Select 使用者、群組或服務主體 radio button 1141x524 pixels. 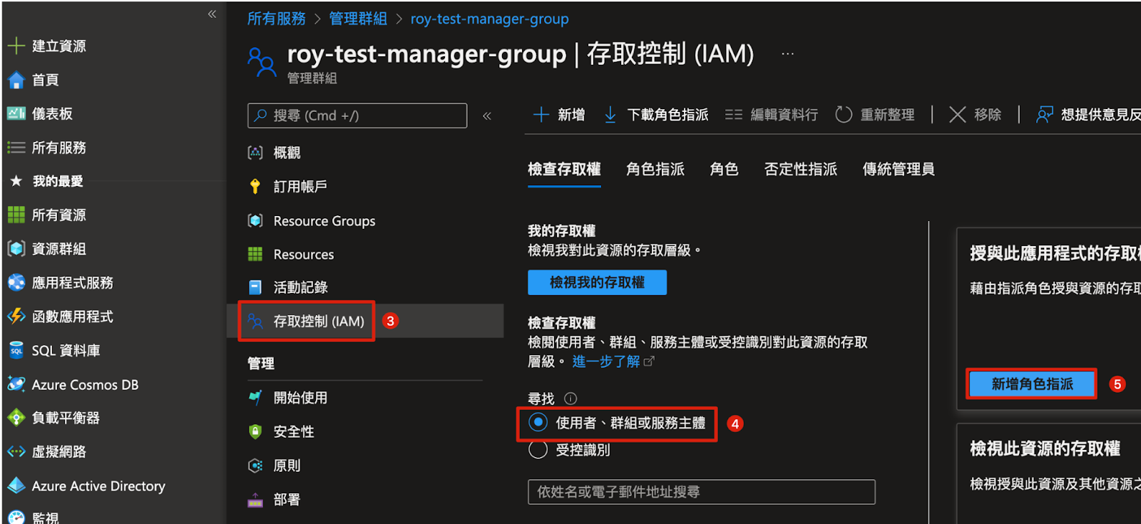(538, 423)
